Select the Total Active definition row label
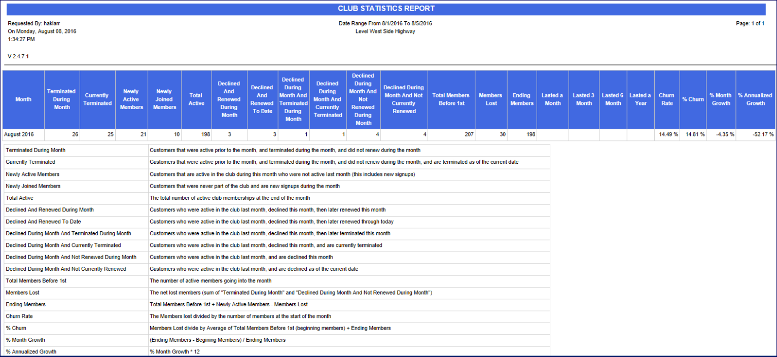Image resolution: width=777 pixels, height=357 pixels. [x=19, y=198]
